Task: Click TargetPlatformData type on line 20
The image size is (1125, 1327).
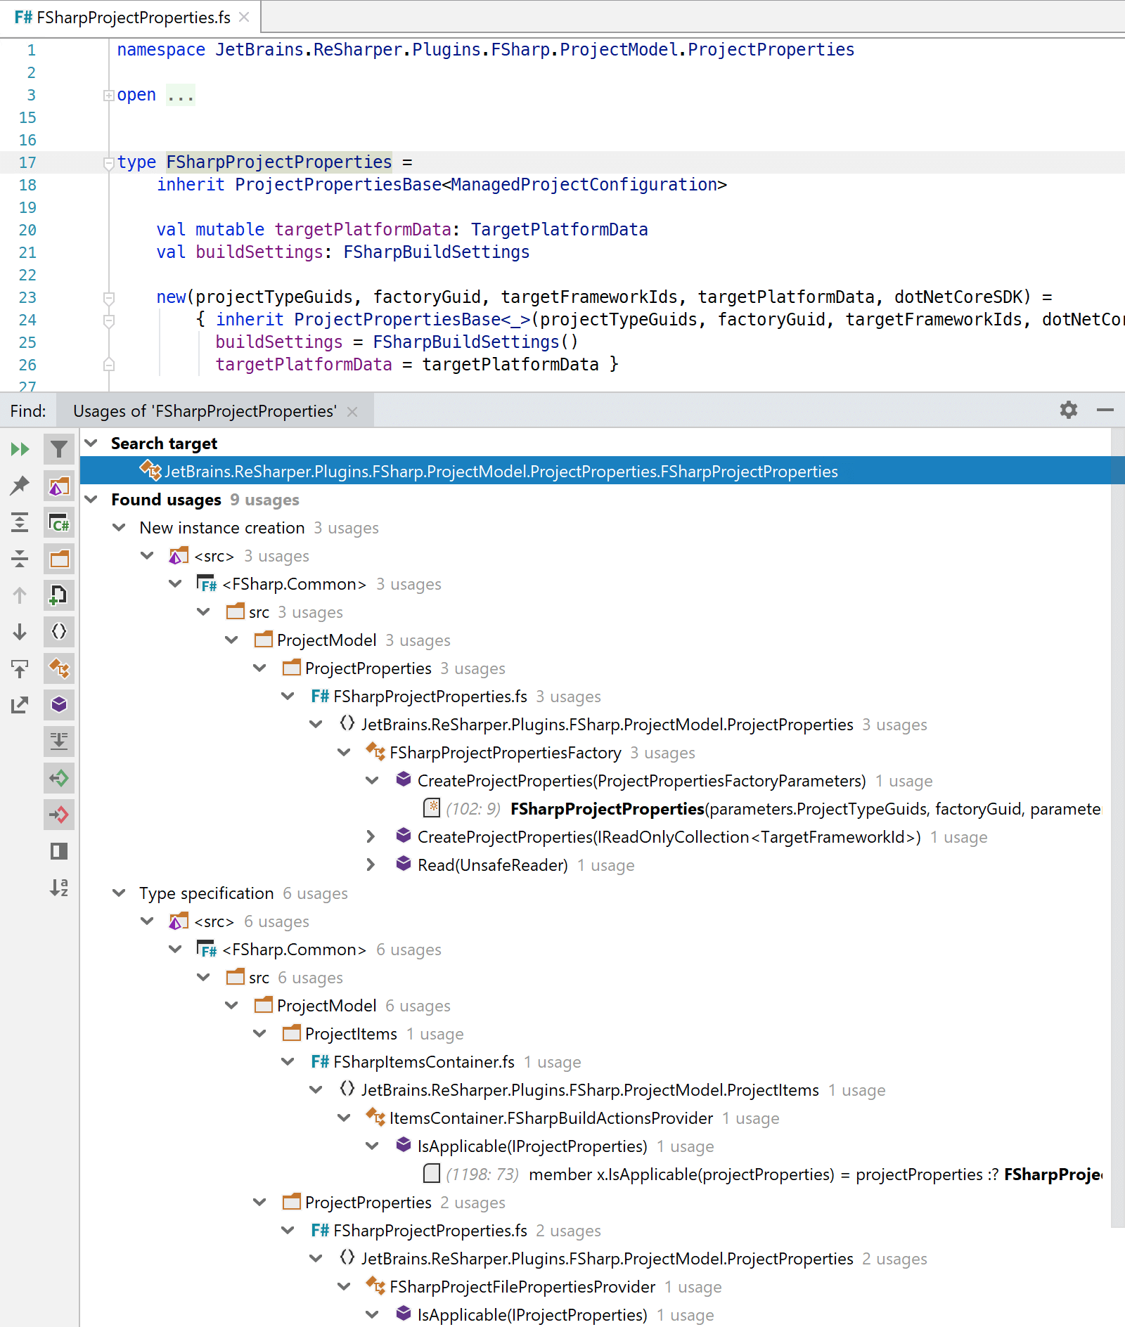Action: point(560,230)
